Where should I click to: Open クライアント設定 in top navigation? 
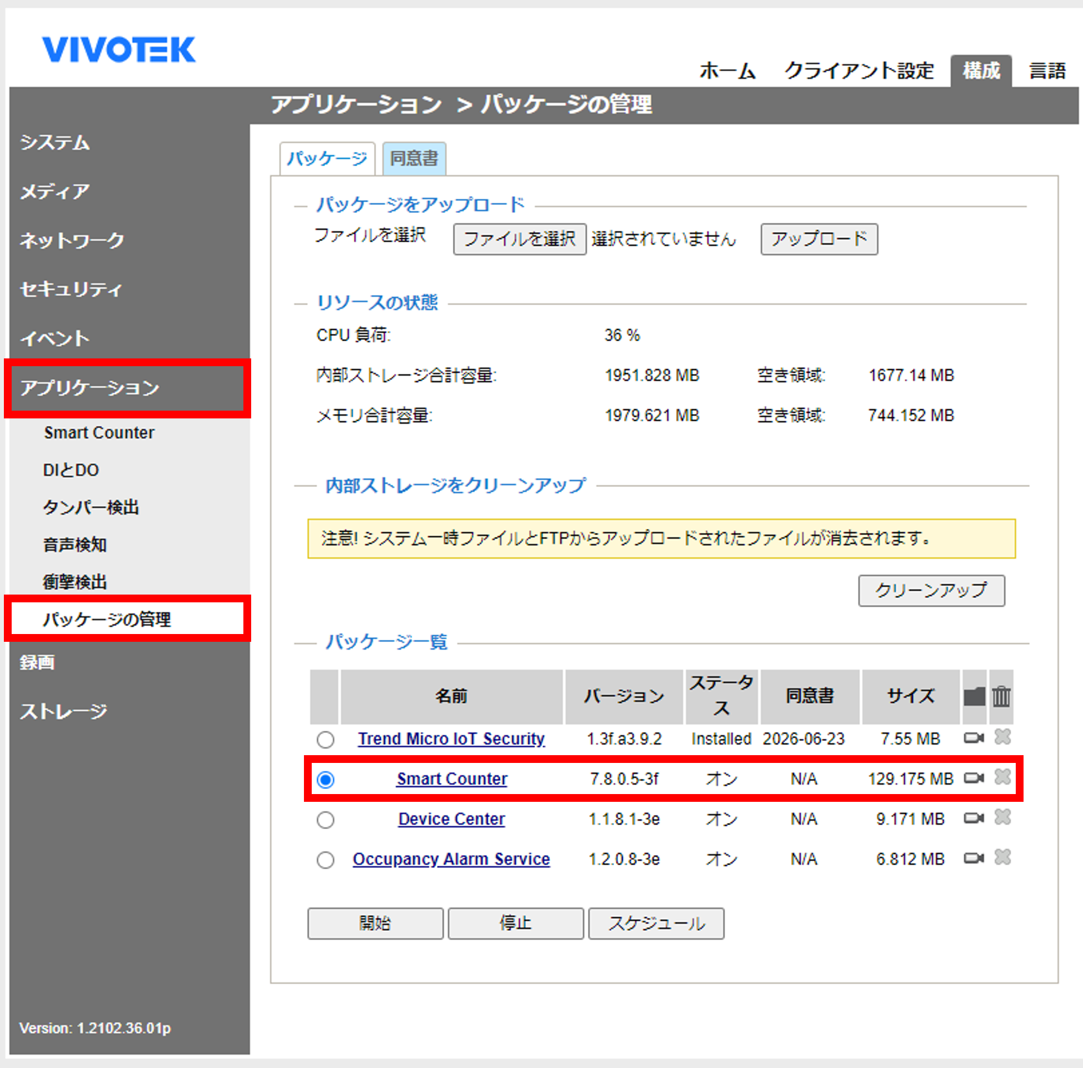coord(859,71)
